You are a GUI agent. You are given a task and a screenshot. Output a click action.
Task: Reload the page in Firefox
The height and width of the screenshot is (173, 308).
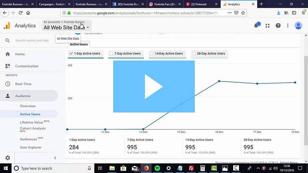click(20, 13)
